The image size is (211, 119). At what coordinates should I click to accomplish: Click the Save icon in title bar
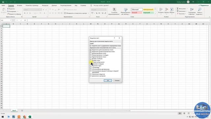(x=3, y=2)
